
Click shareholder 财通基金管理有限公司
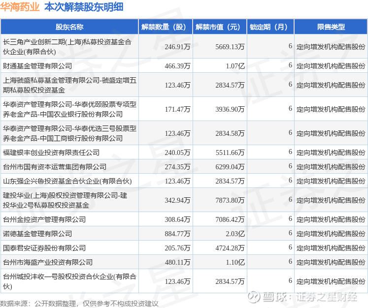tap(37, 66)
